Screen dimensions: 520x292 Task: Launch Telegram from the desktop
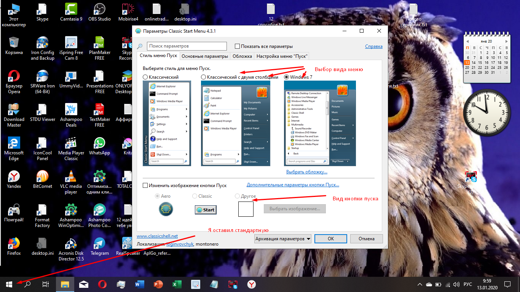point(99,246)
